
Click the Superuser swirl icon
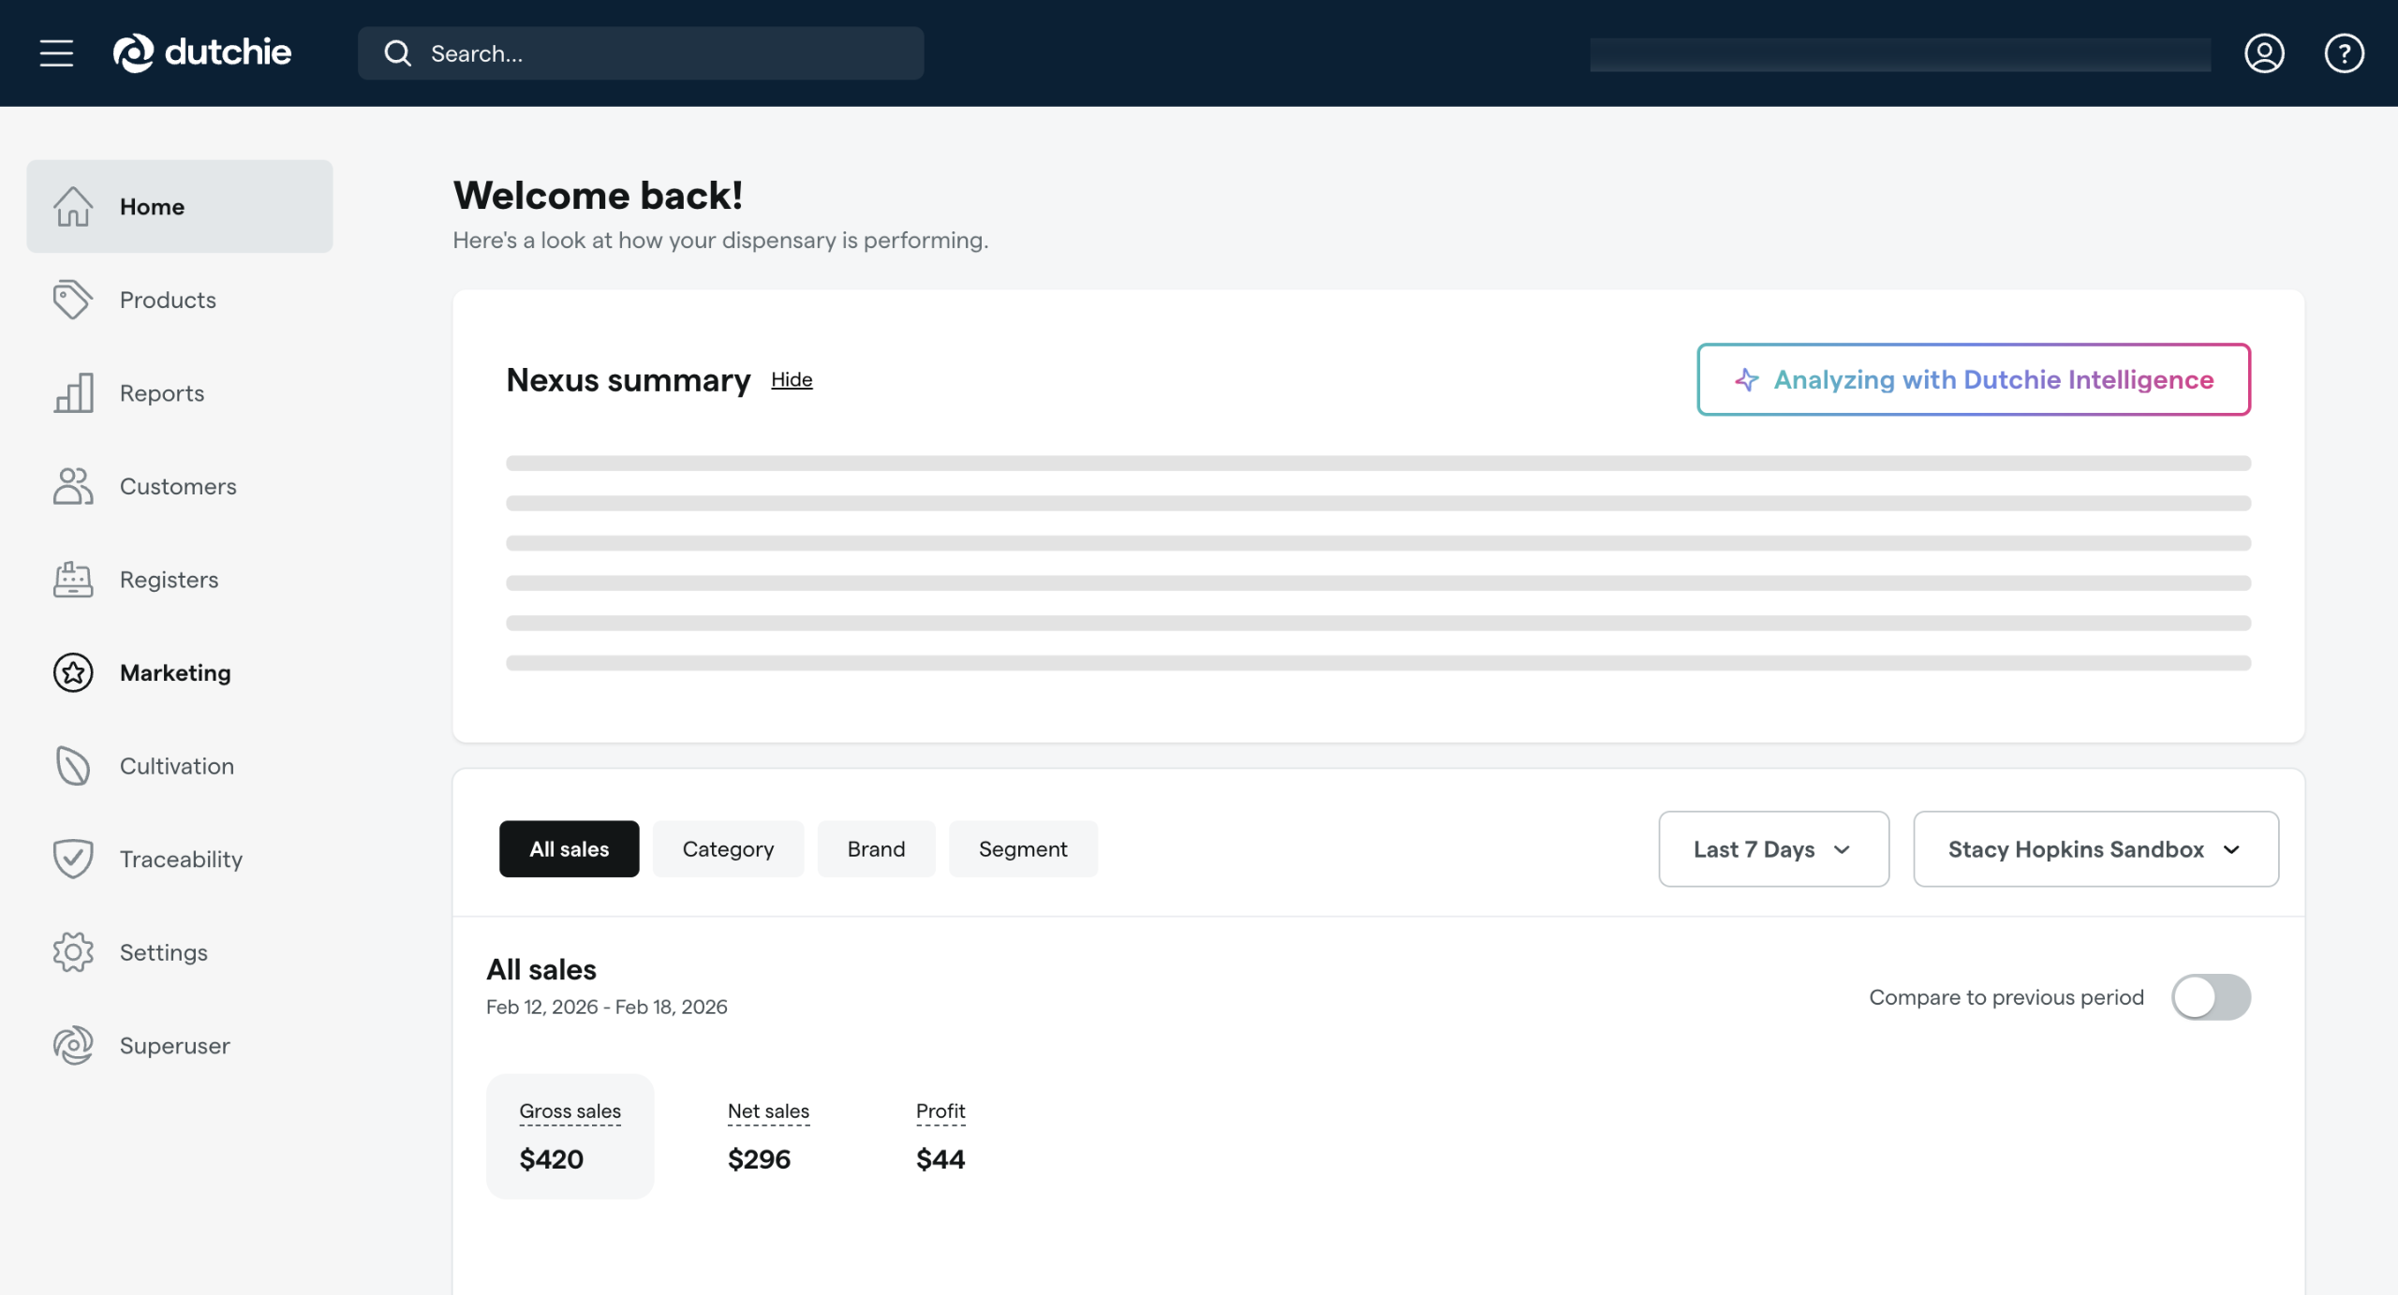click(73, 1045)
